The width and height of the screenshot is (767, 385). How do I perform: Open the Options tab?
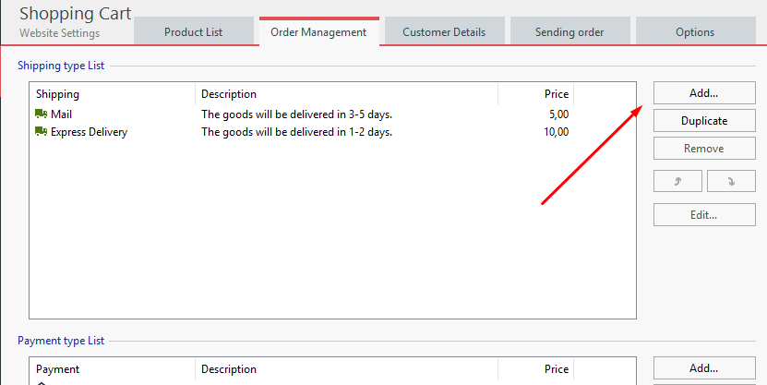click(694, 32)
